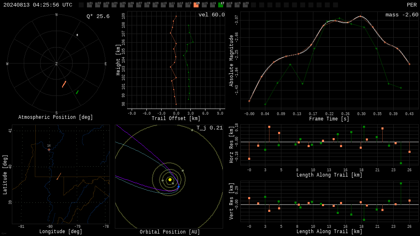Click the orange meteor track on polar sky plot
This screenshot has height=236, width=420.
[x=64, y=84]
